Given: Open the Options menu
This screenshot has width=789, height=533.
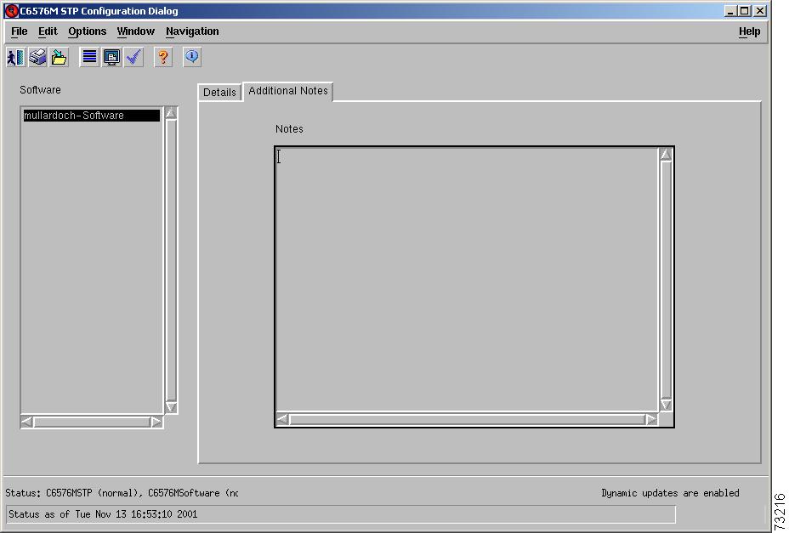Looking at the screenshot, I should click(87, 31).
